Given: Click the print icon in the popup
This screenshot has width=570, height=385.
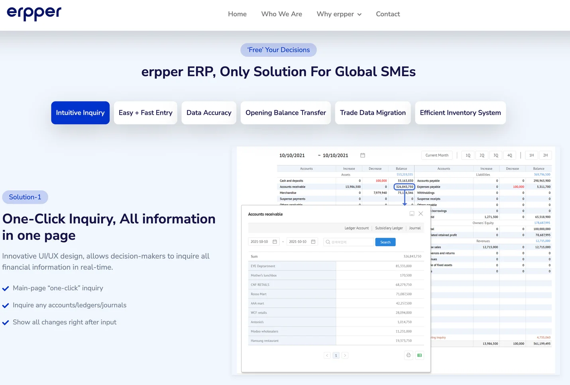Looking at the screenshot, I should [x=408, y=355].
